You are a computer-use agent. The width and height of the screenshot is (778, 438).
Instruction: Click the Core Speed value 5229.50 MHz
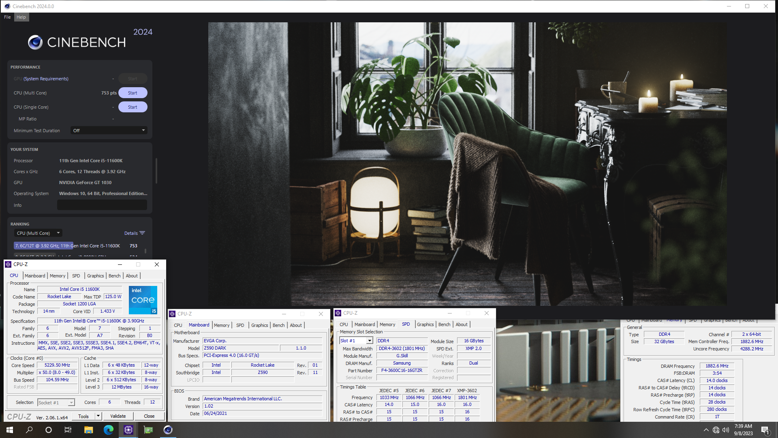[57, 365]
